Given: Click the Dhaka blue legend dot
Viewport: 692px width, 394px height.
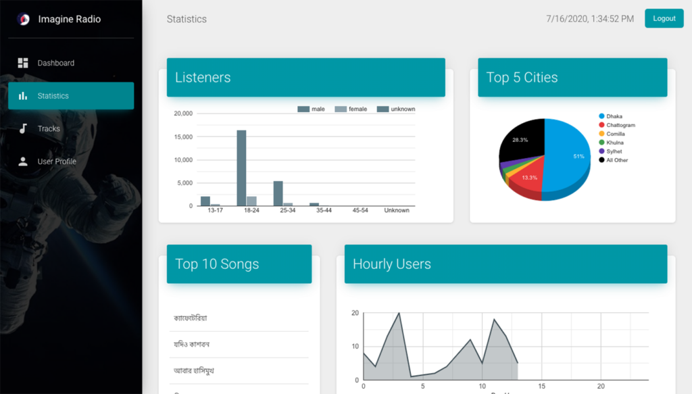Looking at the screenshot, I should (x=601, y=116).
